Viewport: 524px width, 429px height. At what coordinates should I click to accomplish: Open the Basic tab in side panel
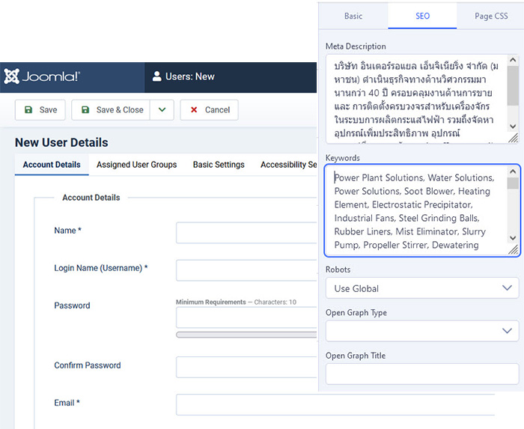353,16
